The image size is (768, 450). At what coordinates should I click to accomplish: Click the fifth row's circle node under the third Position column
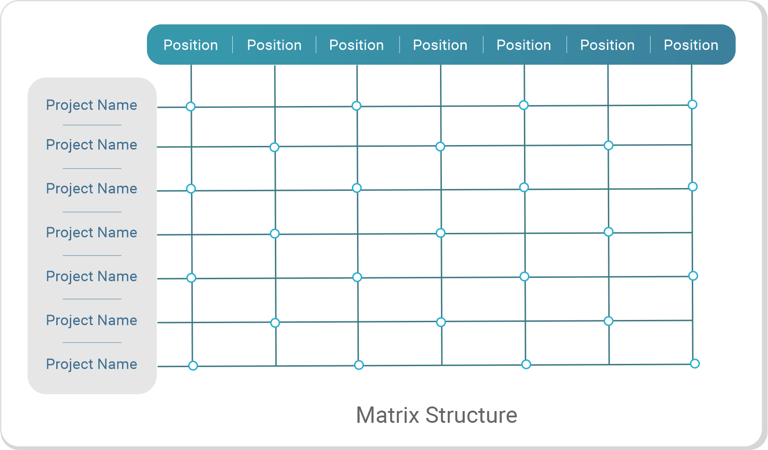click(357, 277)
